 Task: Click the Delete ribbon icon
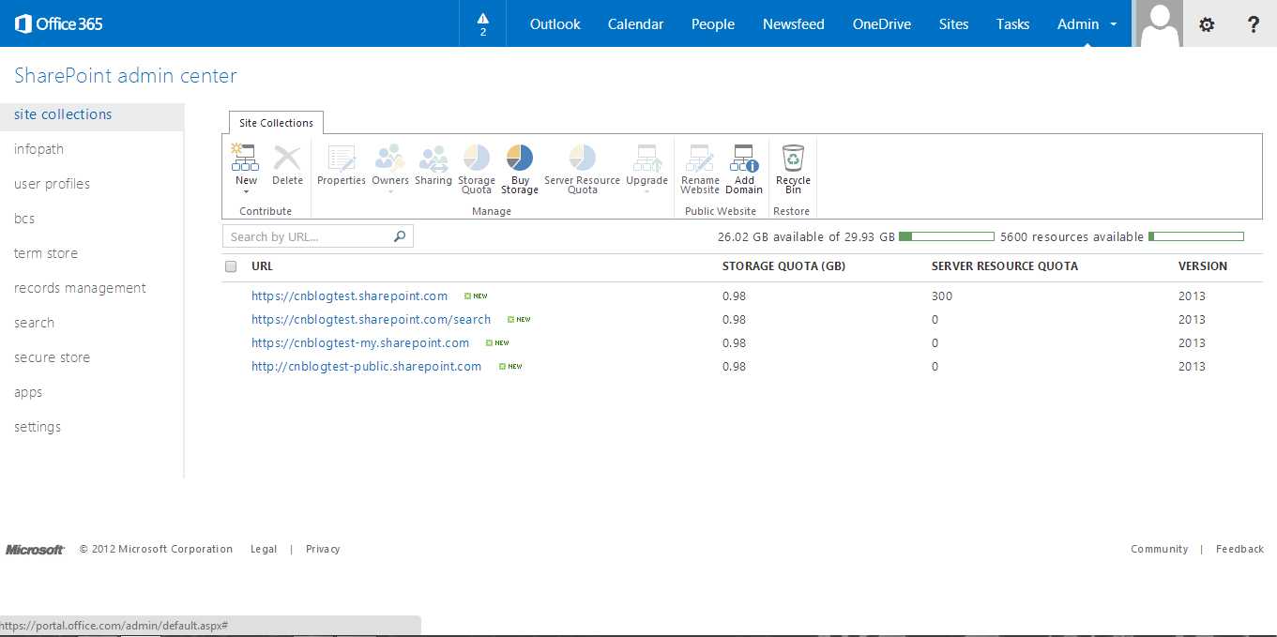coord(287,159)
